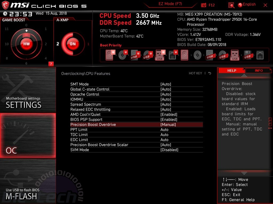Click the 2667 MHz DDR speed value
The height and width of the screenshot is (204, 273).
[x=149, y=23]
